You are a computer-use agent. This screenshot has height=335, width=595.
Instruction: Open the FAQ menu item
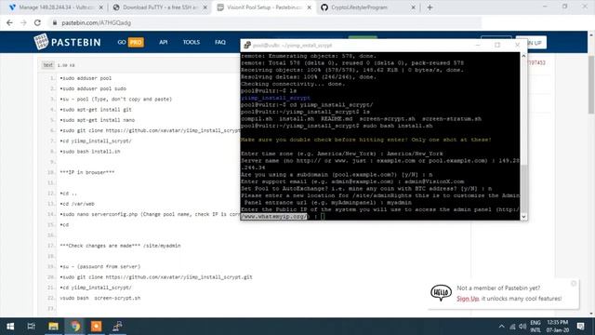(220, 42)
